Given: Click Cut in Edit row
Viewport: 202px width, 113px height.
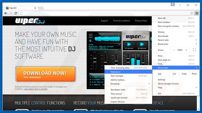Looking at the screenshot, I should (174, 74).
